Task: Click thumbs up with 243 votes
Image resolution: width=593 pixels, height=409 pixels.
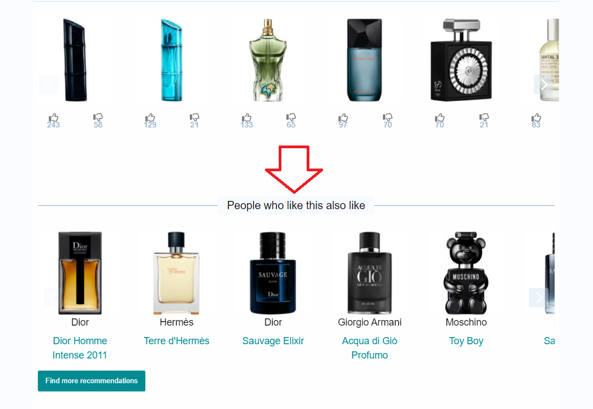Action: 53,120
